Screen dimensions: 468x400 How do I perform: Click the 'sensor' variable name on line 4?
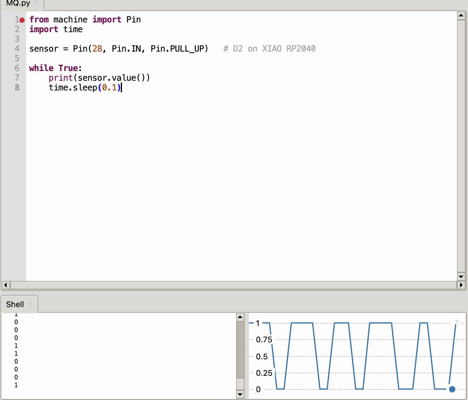click(44, 49)
